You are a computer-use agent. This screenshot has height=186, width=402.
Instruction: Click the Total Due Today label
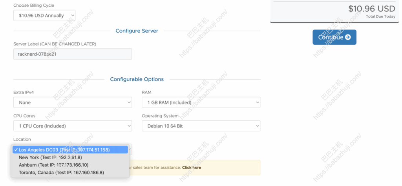point(380,16)
